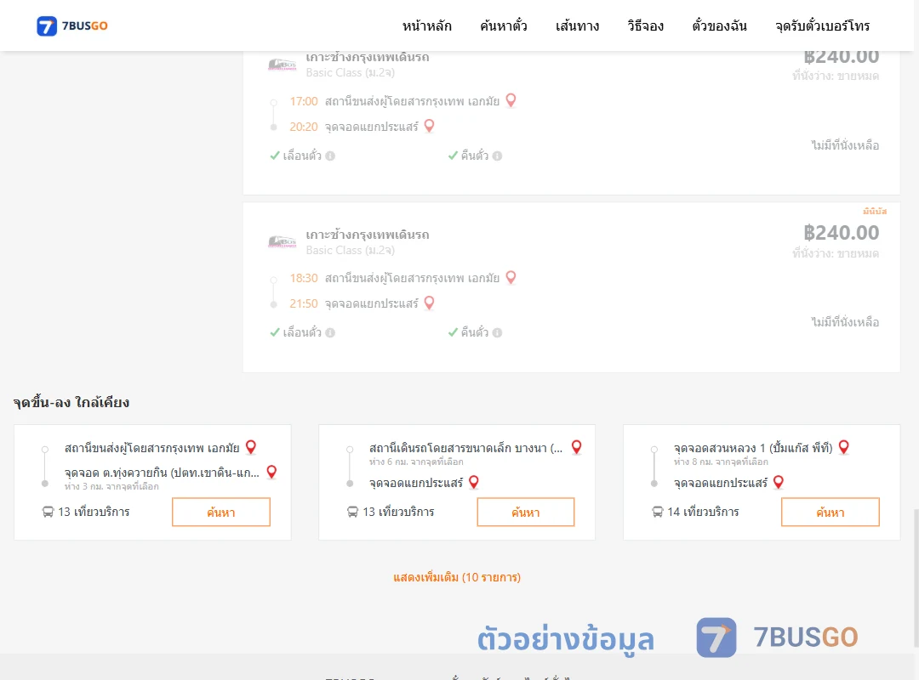Click the 18:30 departure time

[304, 278]
